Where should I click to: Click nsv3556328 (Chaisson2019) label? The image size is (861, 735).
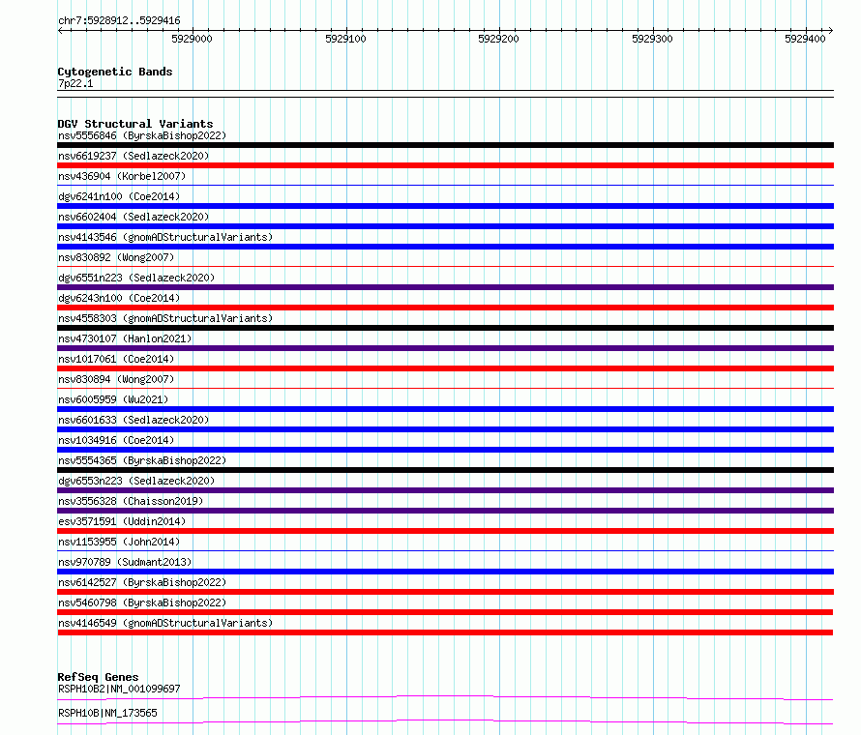tap(131, 501)
